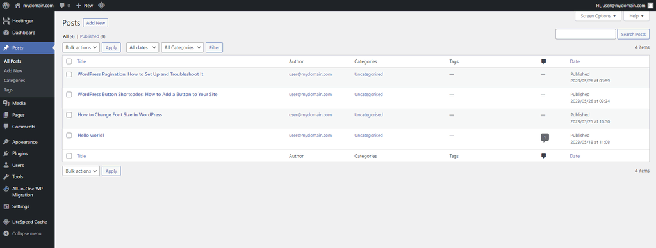Tick the select-all checkbox in table footer
This screenshot has height=248, width=656.
[x=69, y=156]
